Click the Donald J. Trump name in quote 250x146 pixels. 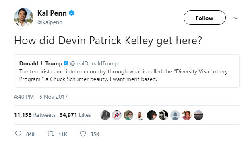click(x=41, y=63)
